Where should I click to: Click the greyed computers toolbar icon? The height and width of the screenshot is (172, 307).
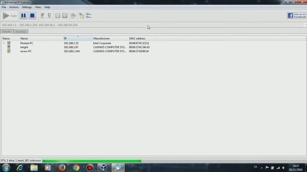click(x=73, y=16)
